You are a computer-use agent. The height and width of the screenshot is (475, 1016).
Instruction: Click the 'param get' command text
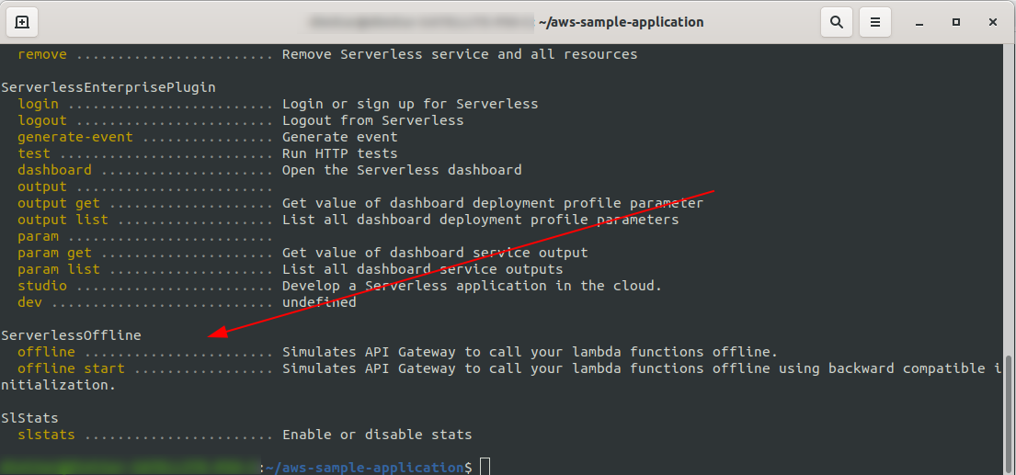click(54, 253)
